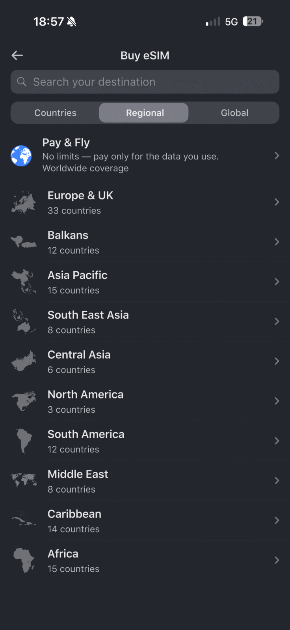290x630 pixels.
Task: Tap the Africa continent icon
Action: [x=24, y=560]
